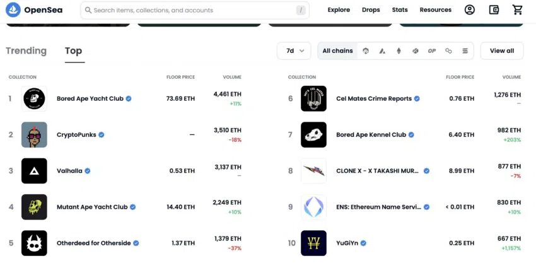The width and height of the screenshot is (536, 268).
Task: Open the Explore menu
Action: 339,10
